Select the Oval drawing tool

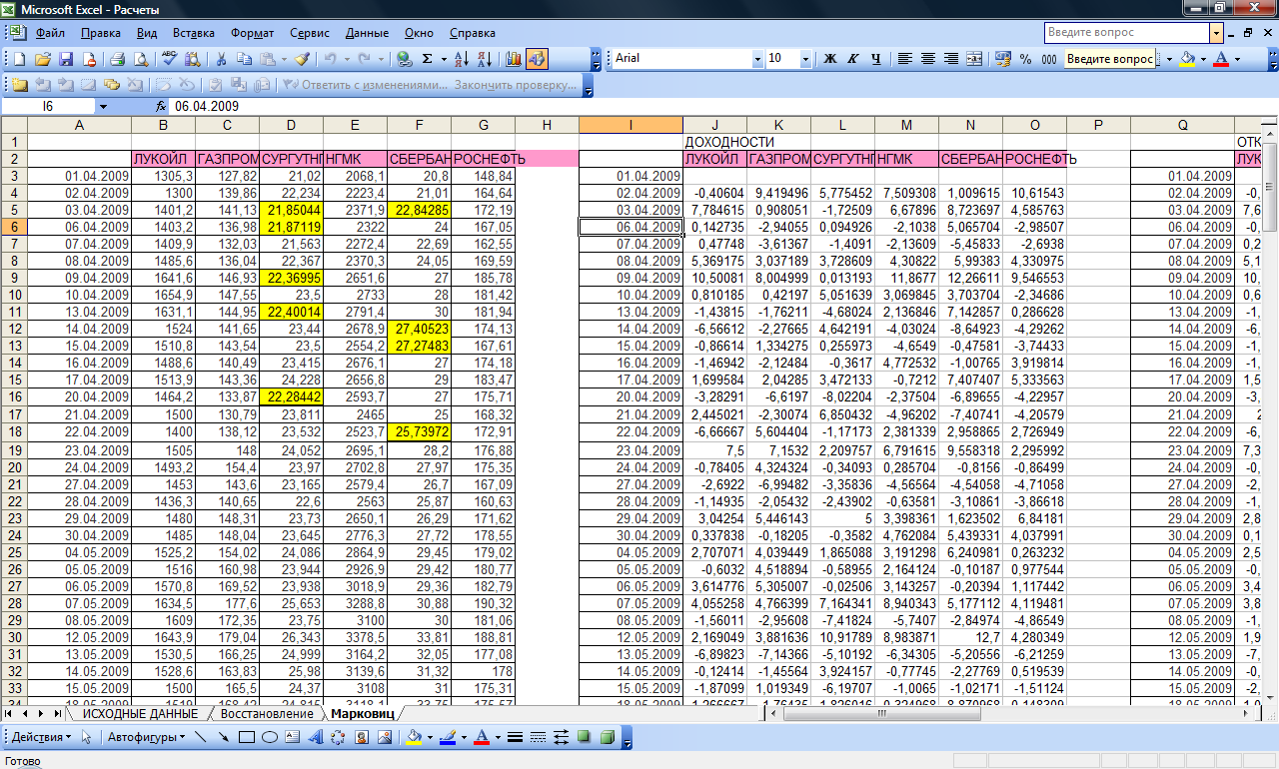pos(270,737)
